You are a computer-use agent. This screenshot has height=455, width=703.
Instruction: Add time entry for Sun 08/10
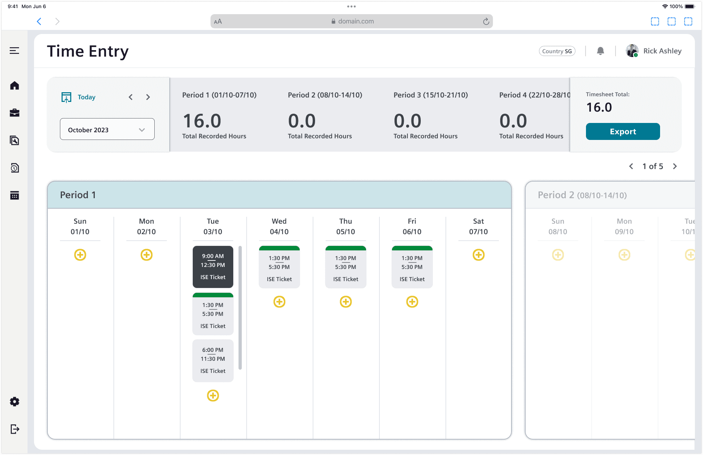(558, 255)
